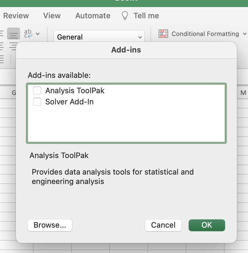The width and height of the screenshot is (248, 253).
Task: Open the General number format dropdown
Action: pos(99,37)
